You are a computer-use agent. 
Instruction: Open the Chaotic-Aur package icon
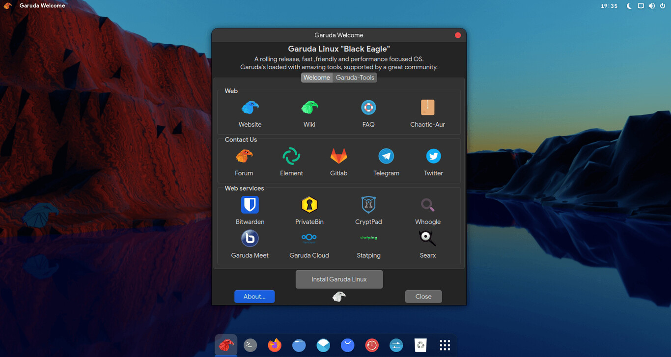point(428,107)
